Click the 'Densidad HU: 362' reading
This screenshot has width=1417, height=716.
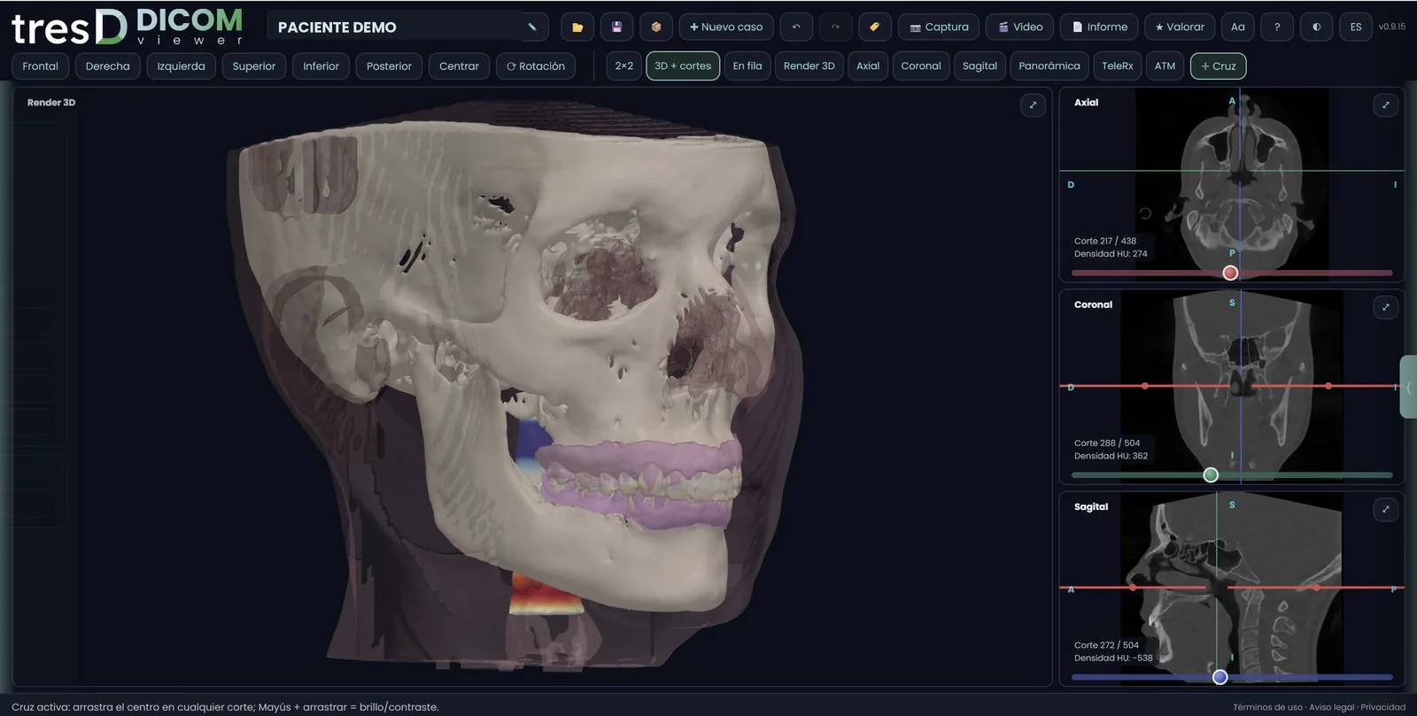click(1111, 456)
